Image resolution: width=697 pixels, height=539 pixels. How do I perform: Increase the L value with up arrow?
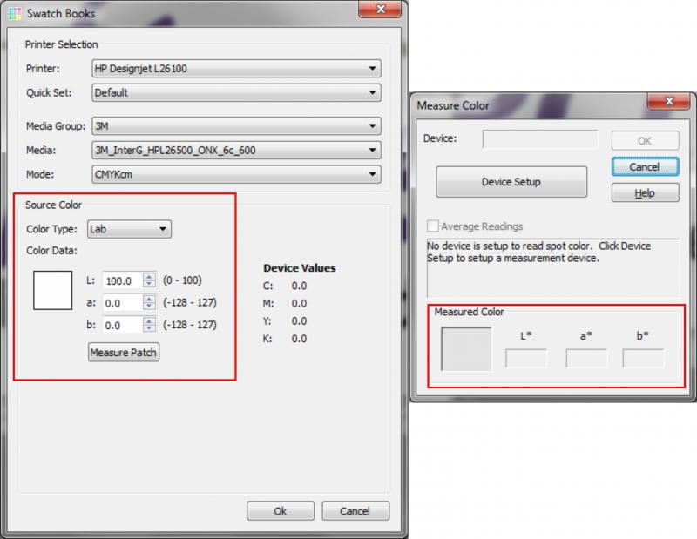click(149, 276)
